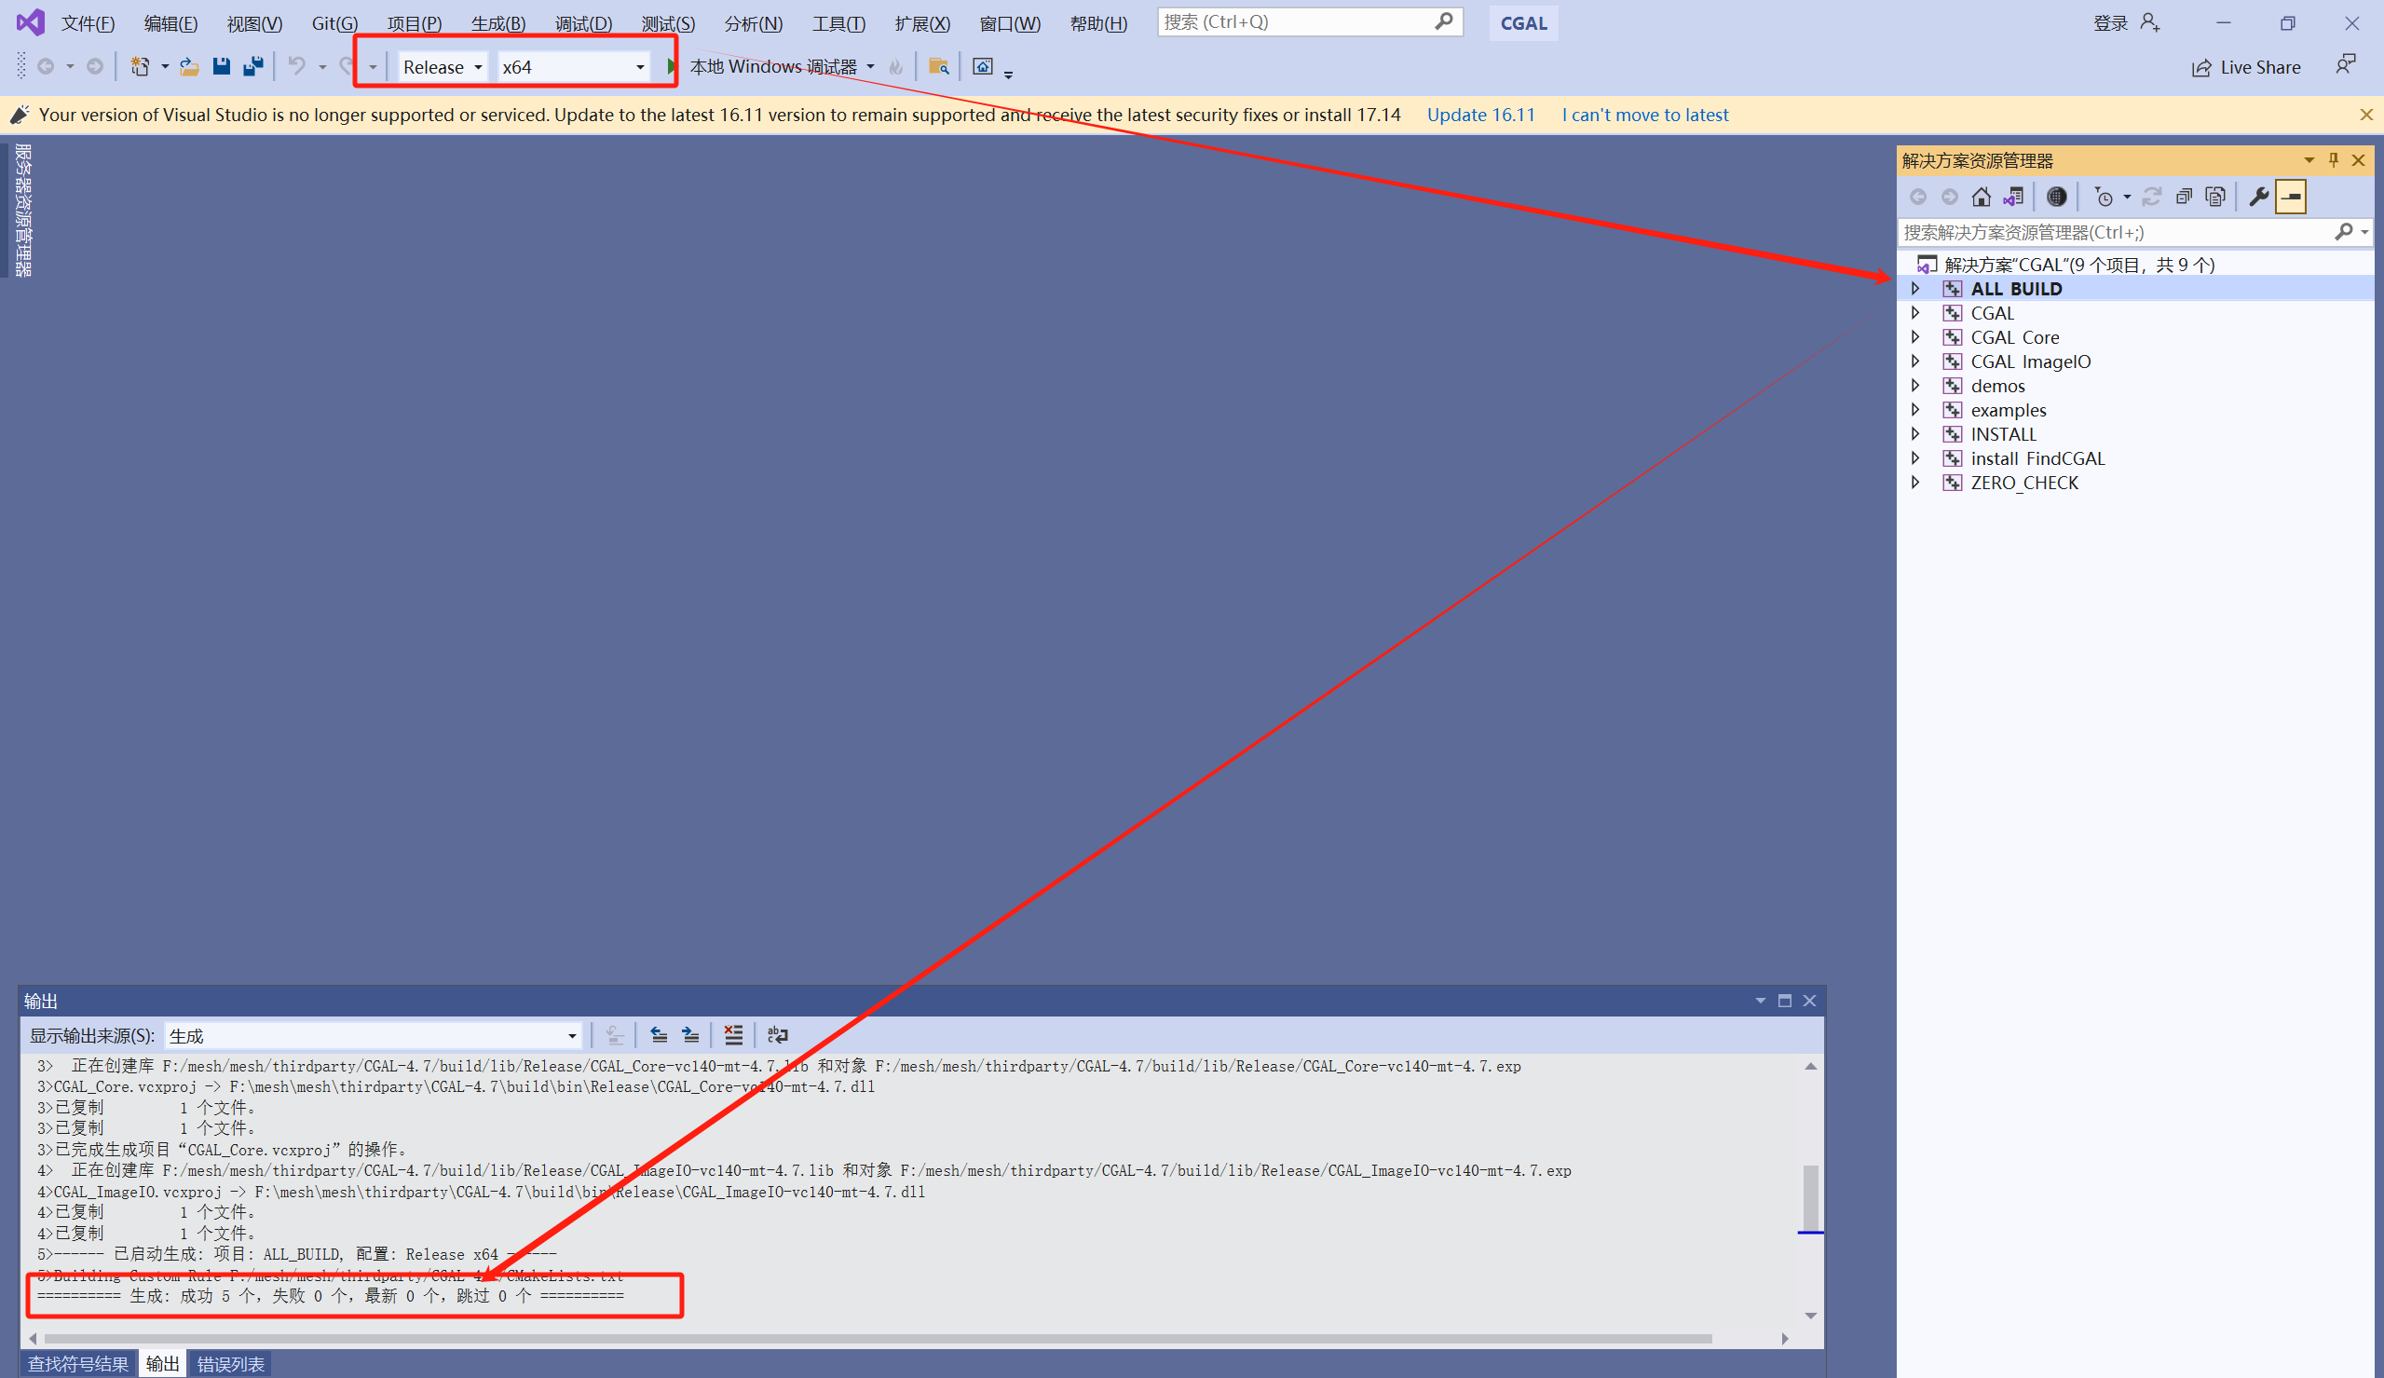Image resolution: width=2384 pixels, height=1378 pixels.
Task: Expand the INSTALL project node
Action: [x=1915, y=433]
